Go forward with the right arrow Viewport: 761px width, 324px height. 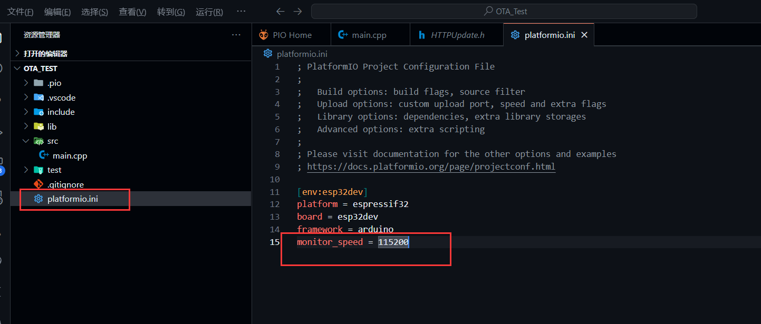(298, 12)
